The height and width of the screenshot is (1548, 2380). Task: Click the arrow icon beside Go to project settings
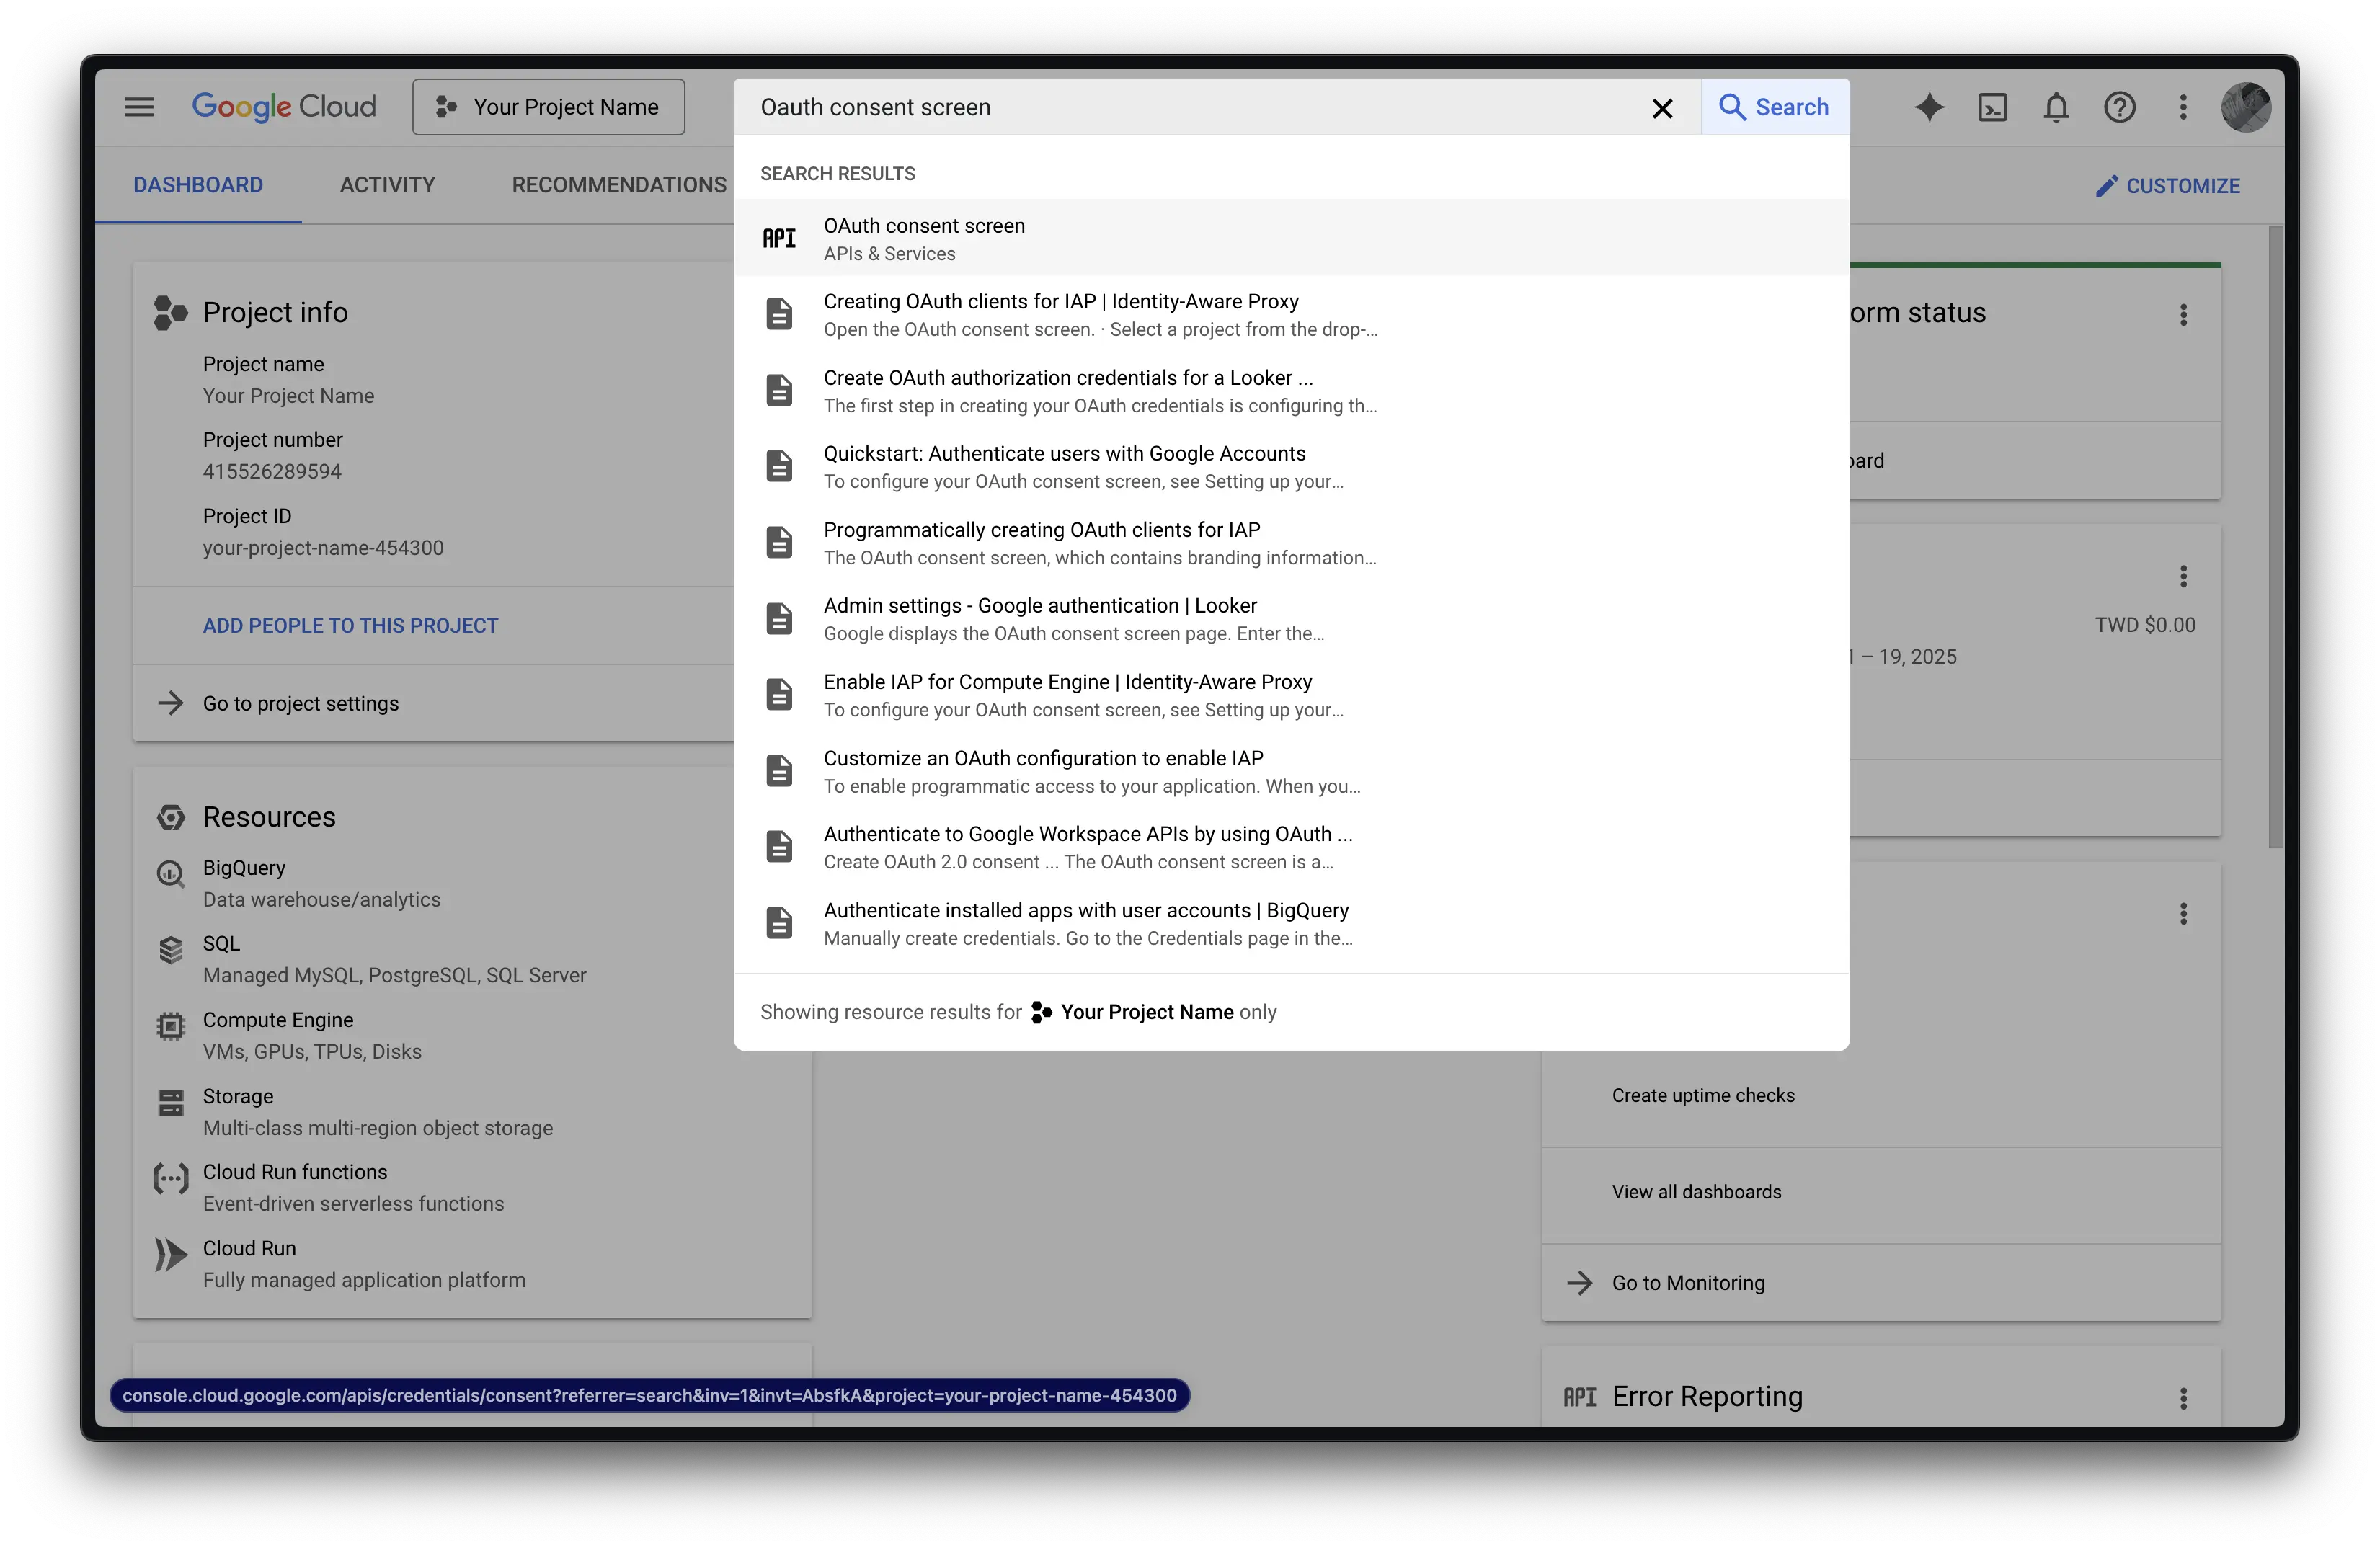[x=171, y=703]
